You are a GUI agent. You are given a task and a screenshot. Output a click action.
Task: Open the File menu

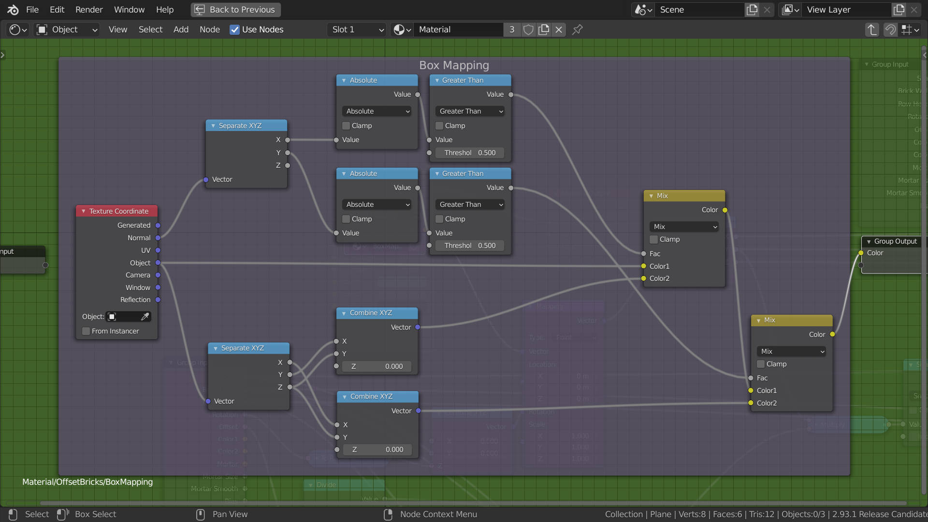pos(32,10)
